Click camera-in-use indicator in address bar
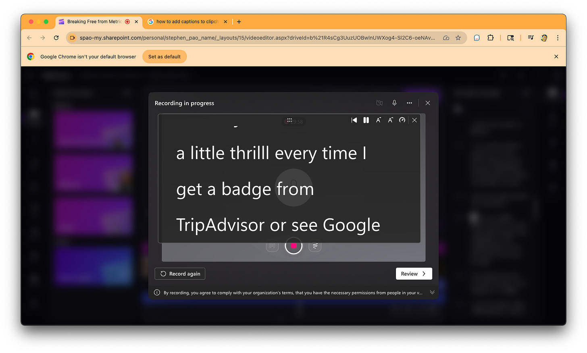Screen dimensions: 587x353 tap(73, 38)
